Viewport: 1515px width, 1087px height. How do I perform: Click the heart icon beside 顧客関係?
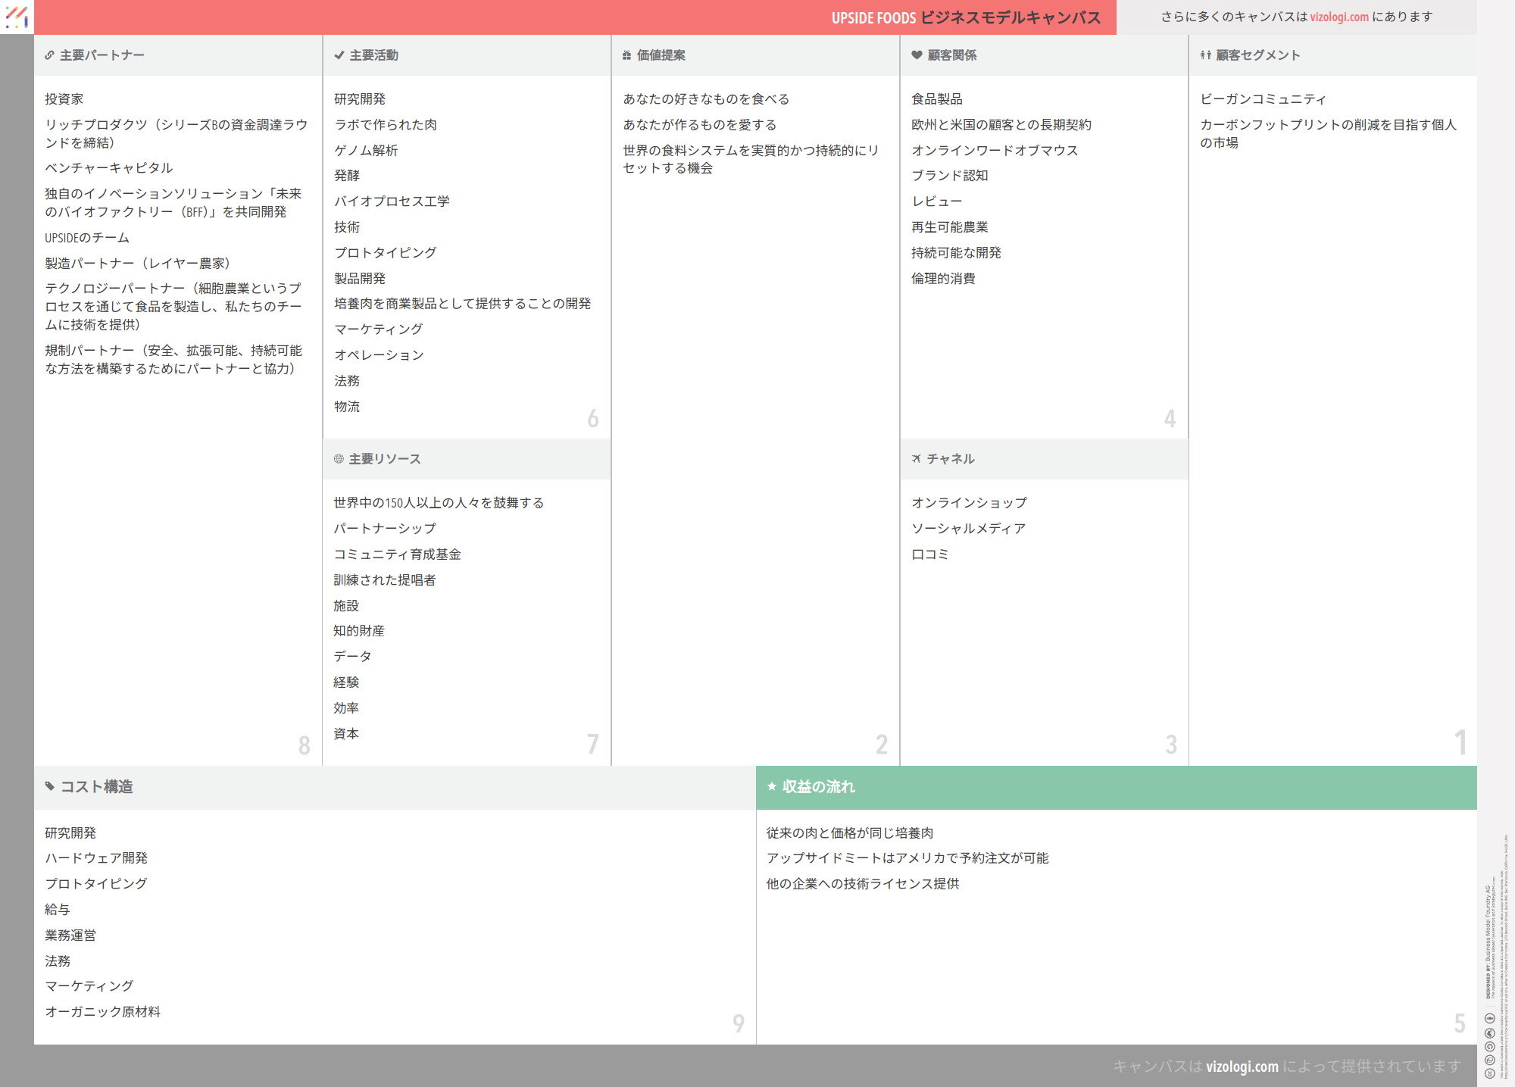(917, 55)
